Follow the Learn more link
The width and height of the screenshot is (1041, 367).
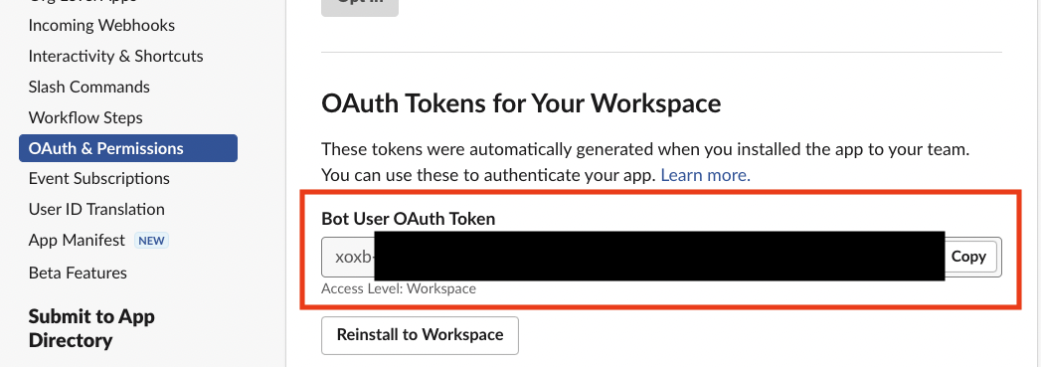(x=705, y=175)
